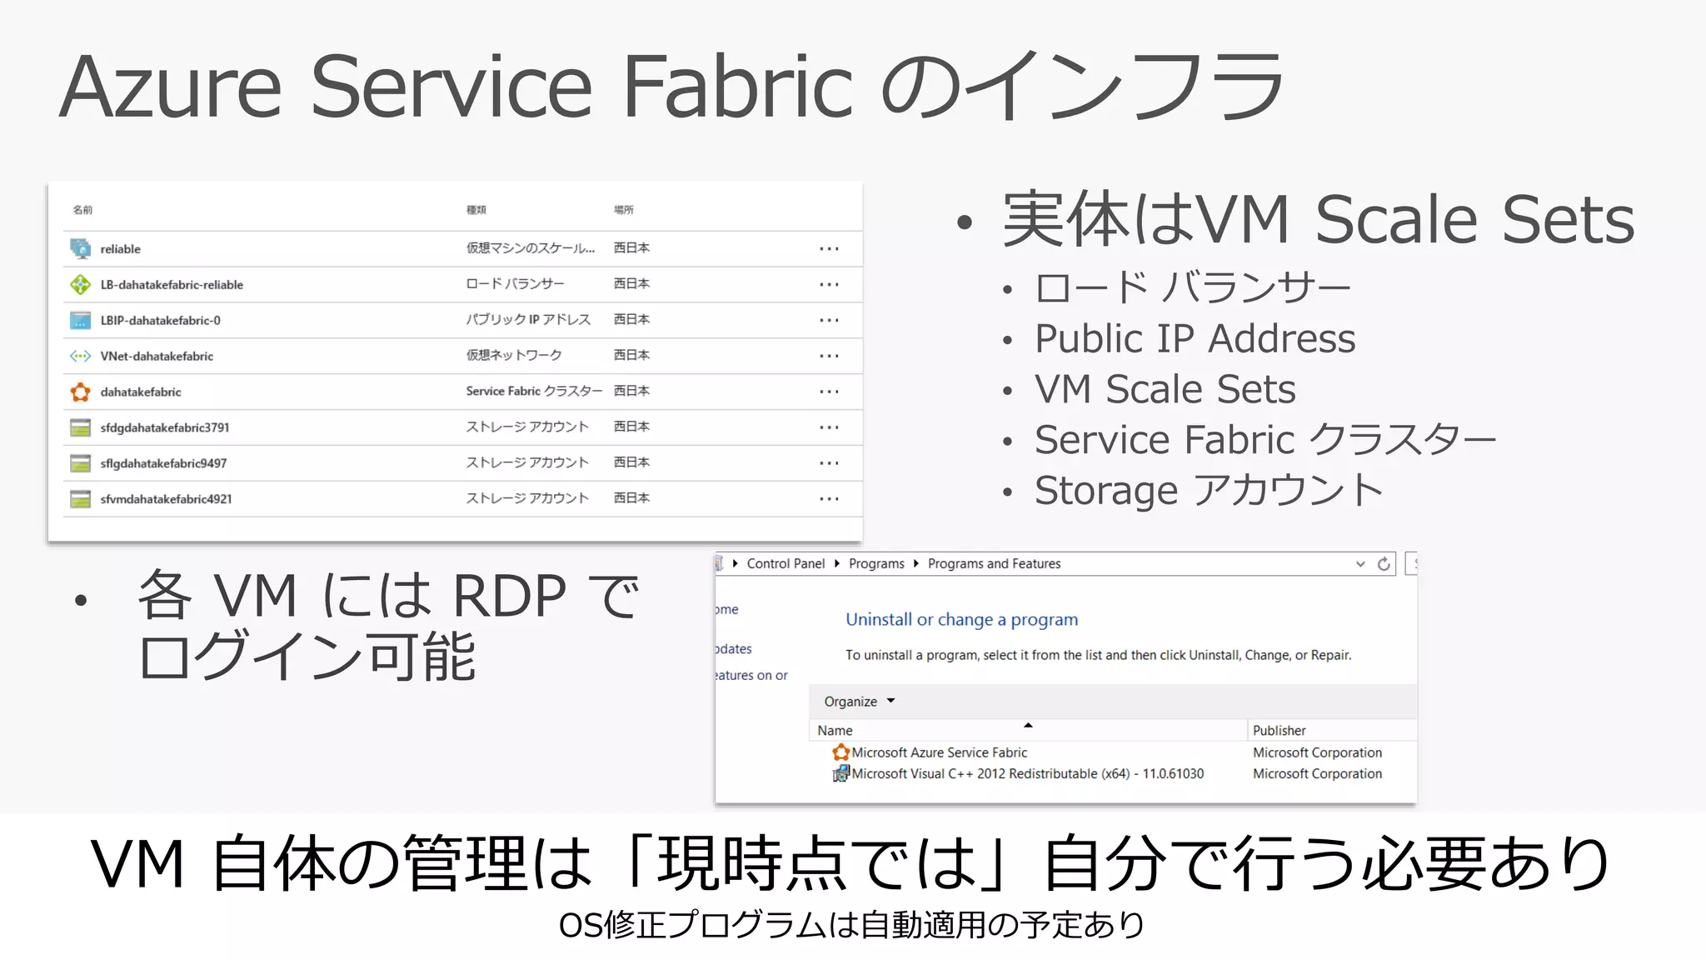Go to the Programs breadcrumb

tap(876, 564)
